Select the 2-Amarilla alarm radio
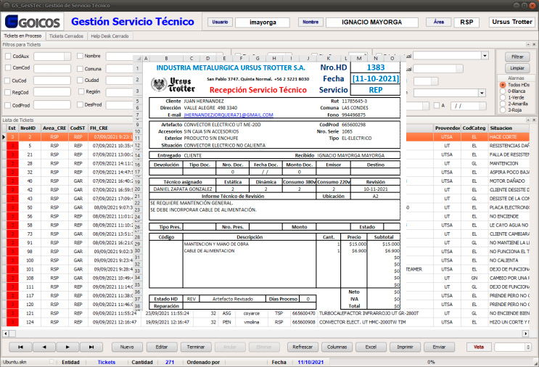Image resolution: width=539 pixels, height=367 pixels. (x=503, y=104)
